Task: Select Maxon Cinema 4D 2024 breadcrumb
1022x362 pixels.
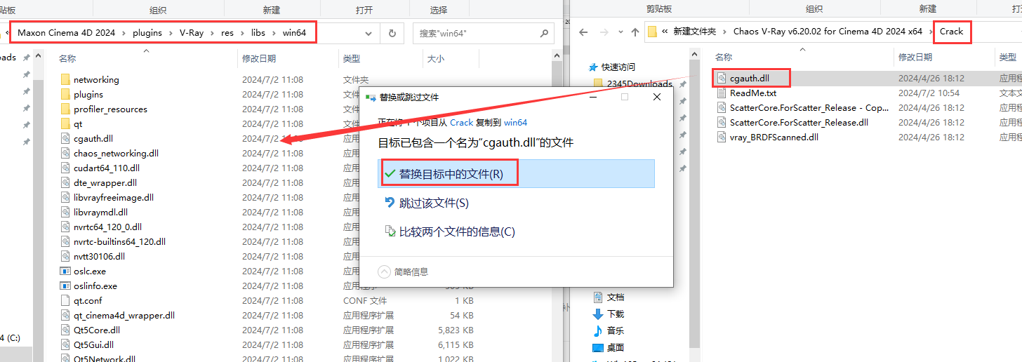Action: click(x=67, y=33)
